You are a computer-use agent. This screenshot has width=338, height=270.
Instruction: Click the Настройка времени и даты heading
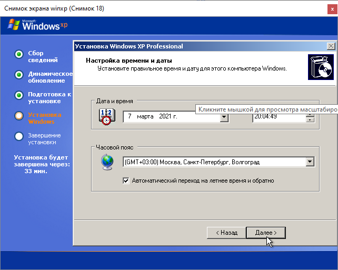pyautogui.click(x=128, y=61)
